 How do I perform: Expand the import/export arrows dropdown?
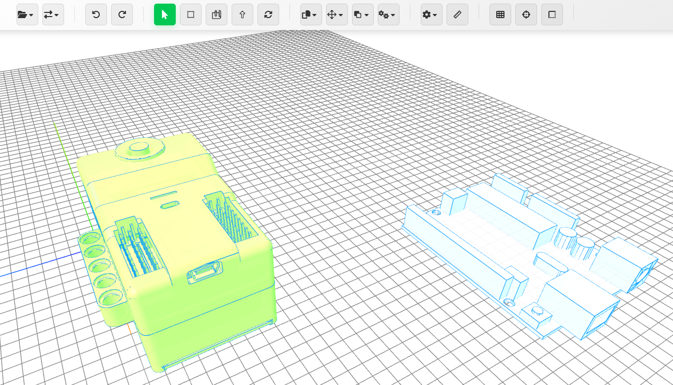pyautogui.click(x=53, y=14)
